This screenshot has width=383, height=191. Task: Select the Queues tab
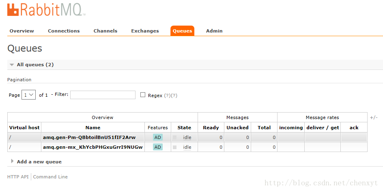pyautogui.click(x=183, y=31)
